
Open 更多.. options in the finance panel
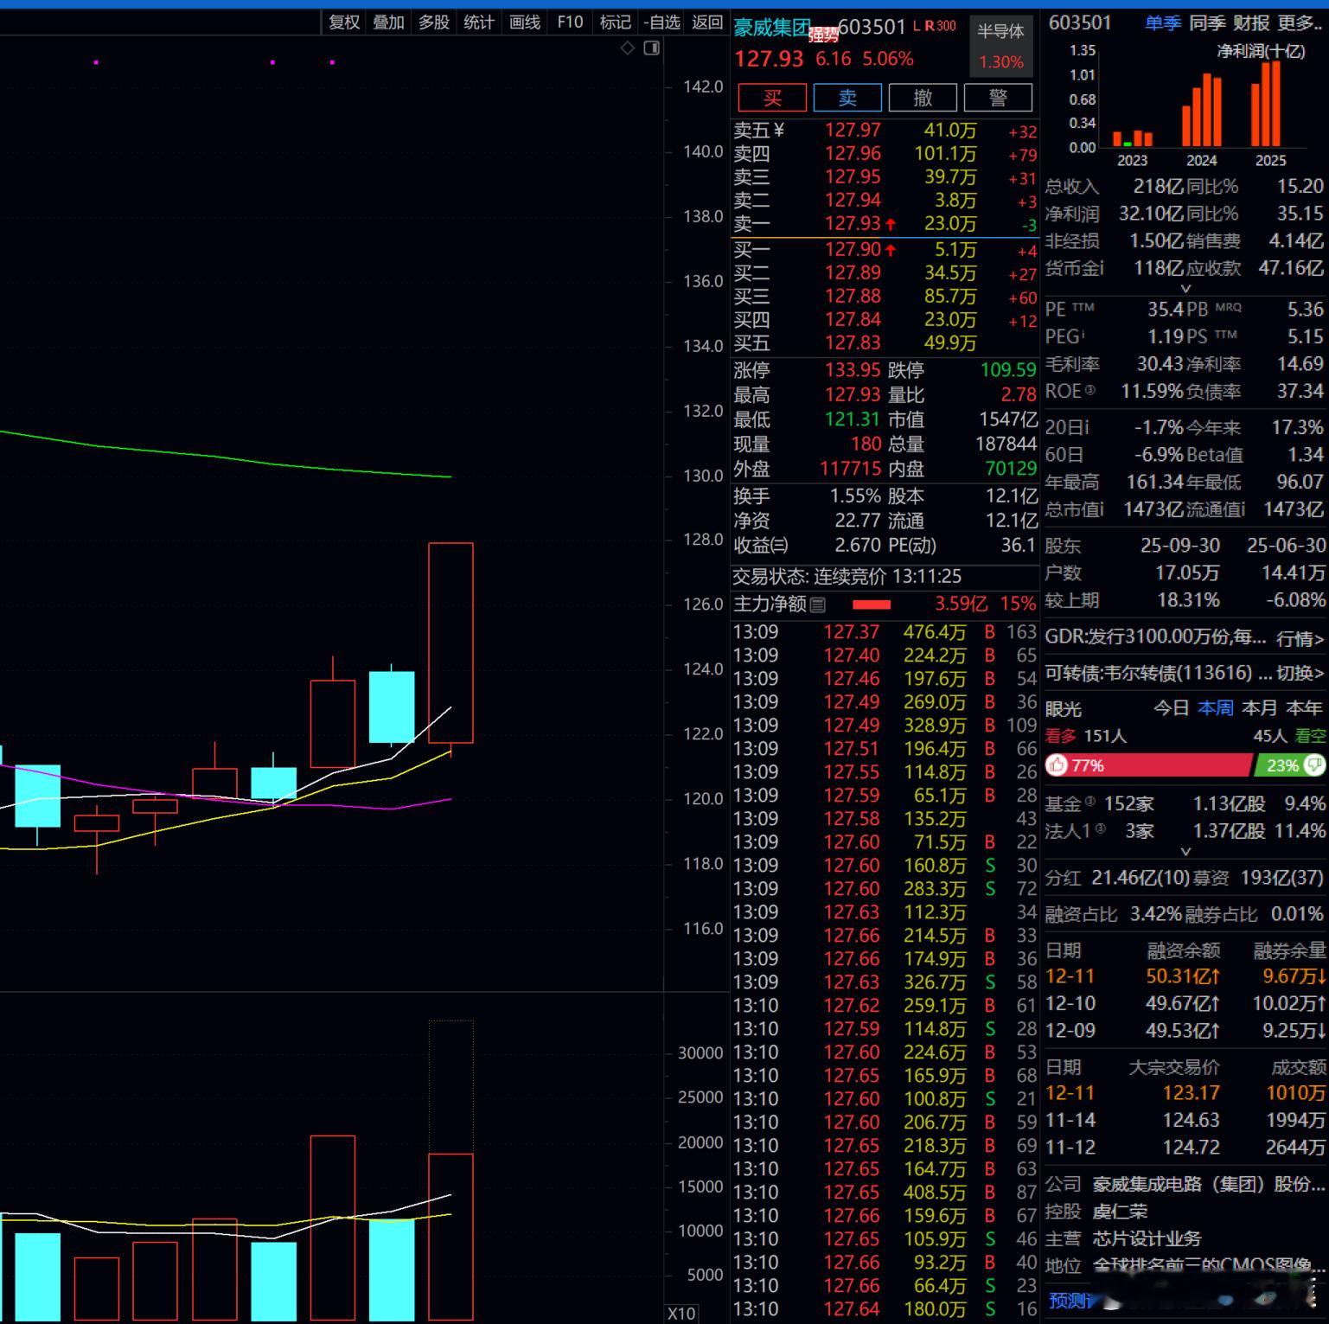click(x=1300, y=23)
